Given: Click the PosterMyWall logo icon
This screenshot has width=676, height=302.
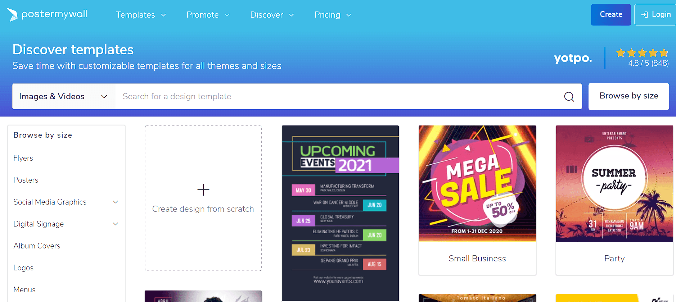Looking at the screenshot, I should pyautogui.click(x=12, y=14).
